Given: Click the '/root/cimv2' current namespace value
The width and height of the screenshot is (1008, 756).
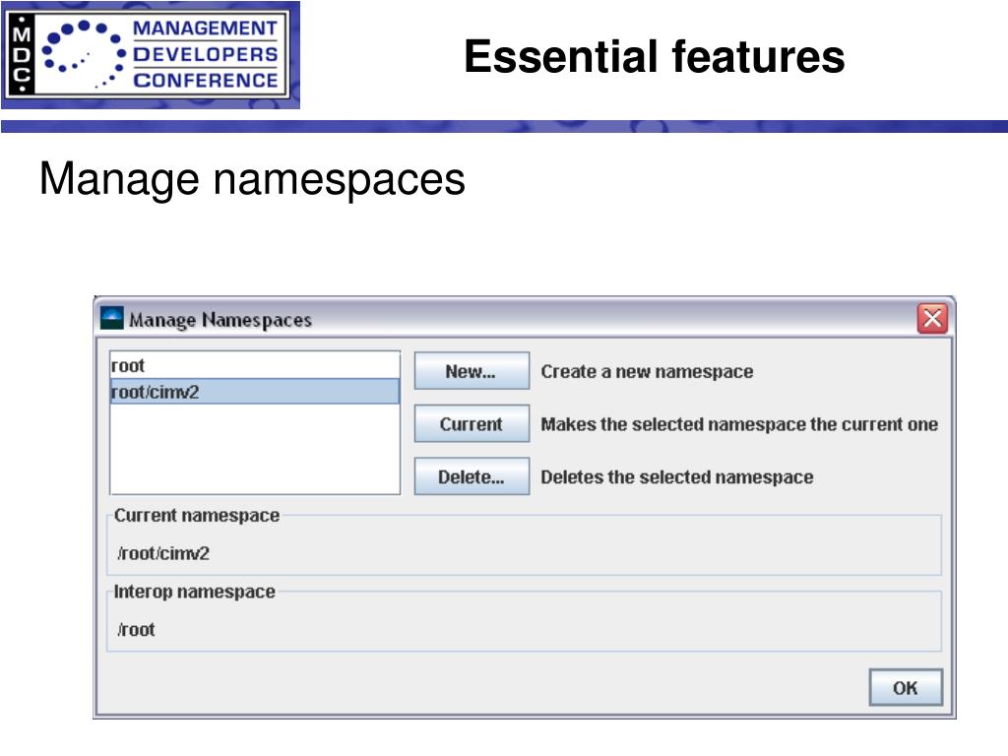Looking at the screenshot, I should click(x=163, y=553).
